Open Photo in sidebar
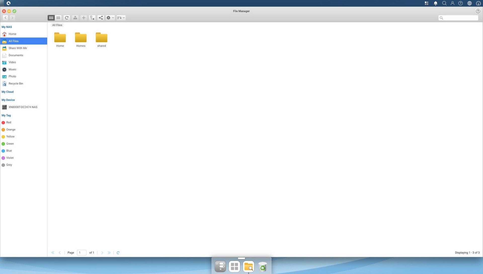The width and height of the screenshot is (483, 274). 24,76
